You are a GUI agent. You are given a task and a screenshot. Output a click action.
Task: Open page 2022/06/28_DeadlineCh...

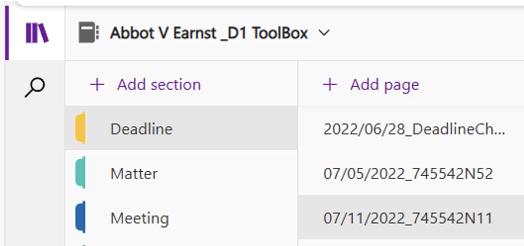tap(414, 129)
